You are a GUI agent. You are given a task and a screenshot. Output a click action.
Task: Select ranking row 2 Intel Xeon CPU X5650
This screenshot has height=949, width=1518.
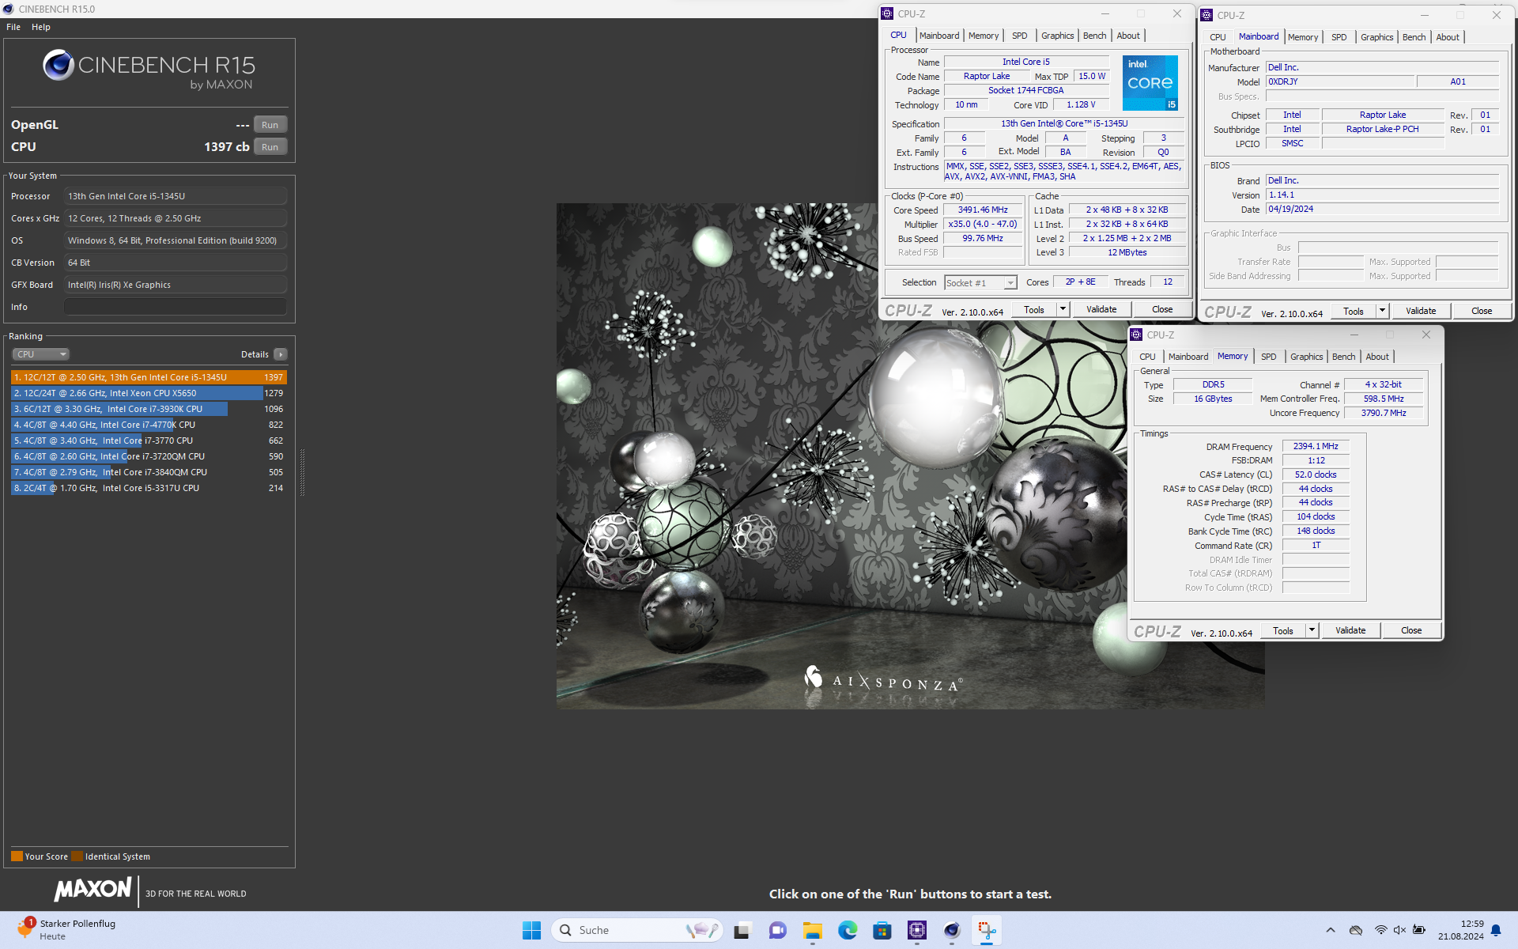click(149, 393)
